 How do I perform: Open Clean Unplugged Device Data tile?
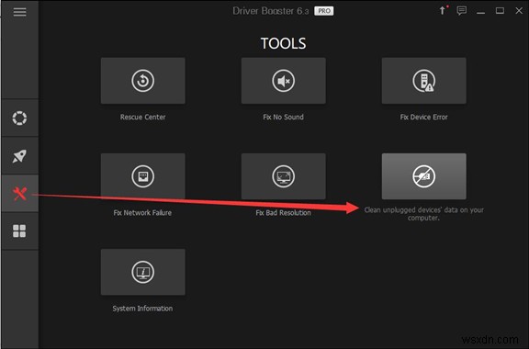pyautogui.click(x=424, y=176)
